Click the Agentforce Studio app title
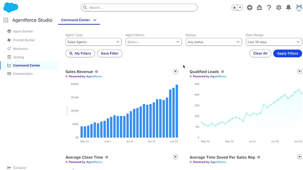The height and width of the screenshot is (170, 303). tap(32, 20)
